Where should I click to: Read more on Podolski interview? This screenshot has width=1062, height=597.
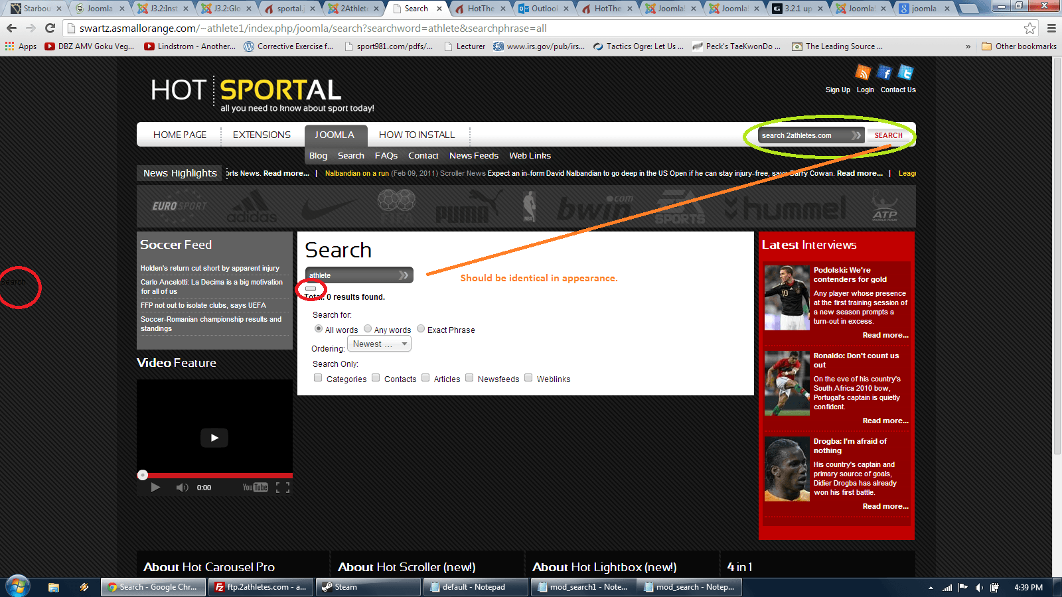pyautogui.click(x=885, y=335)
